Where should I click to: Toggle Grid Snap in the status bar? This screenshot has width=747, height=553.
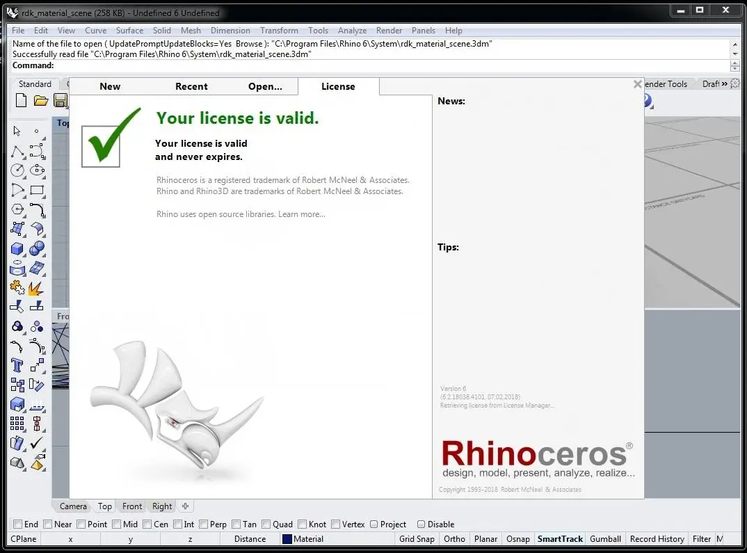point(417,538)
